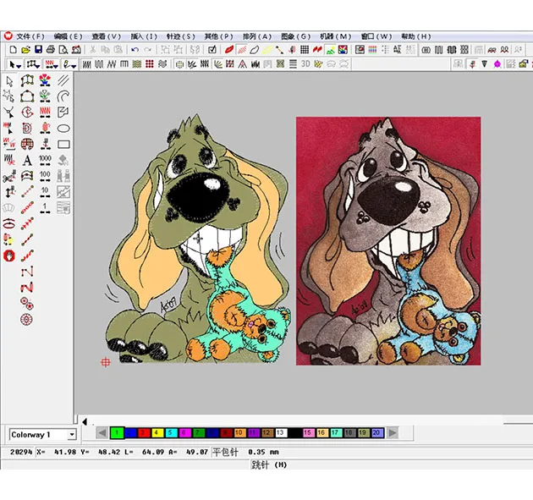Select the lettering 'A' text tool
Viewport: 533px width, 500px height.
pos(27,161)
